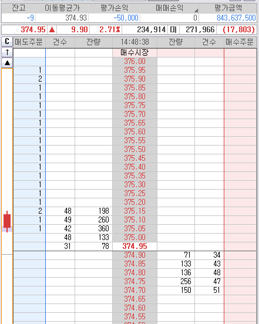259x324 pixels.
Task: Click the sell order count 2 at 375.90
Action: (40, 79)
